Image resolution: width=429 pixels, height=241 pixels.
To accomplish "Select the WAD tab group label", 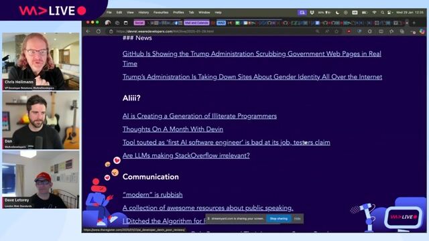I will [221, 23].
